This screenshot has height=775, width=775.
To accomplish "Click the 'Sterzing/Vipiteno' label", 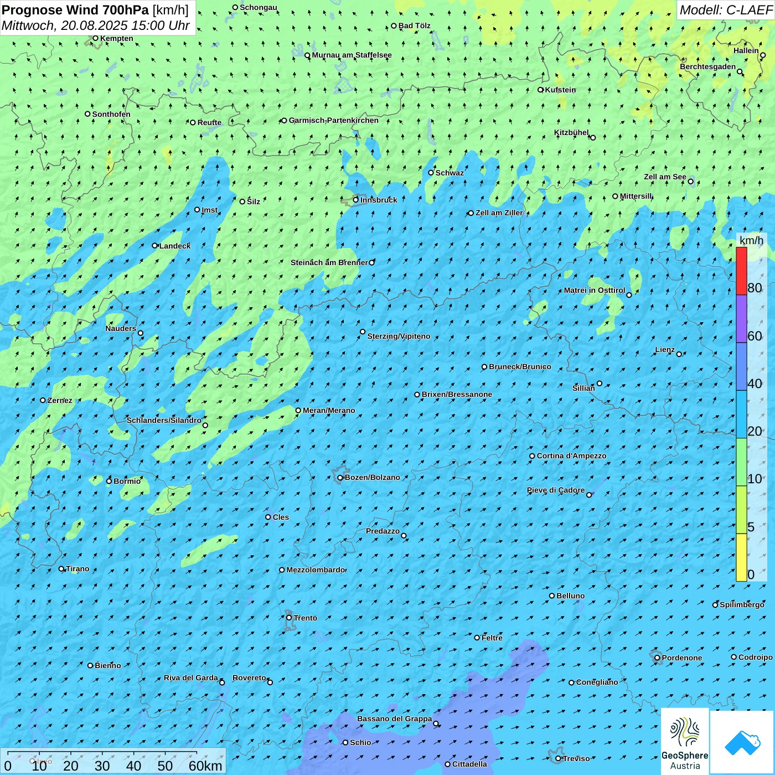I will click(399, 336).
